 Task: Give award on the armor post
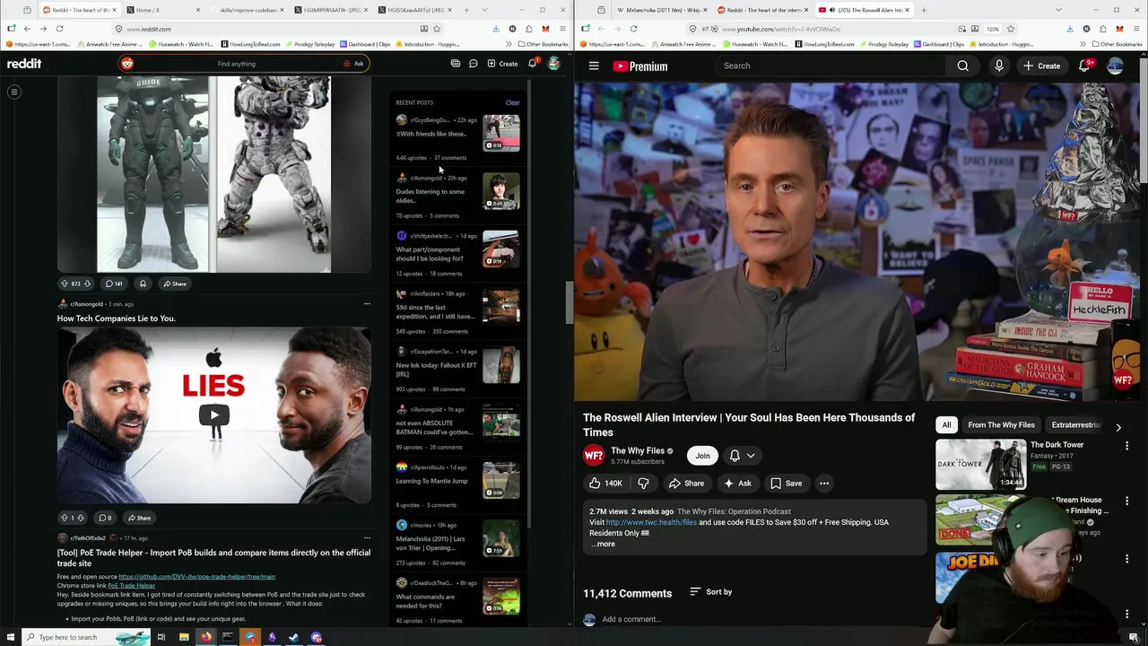point(143,284)
